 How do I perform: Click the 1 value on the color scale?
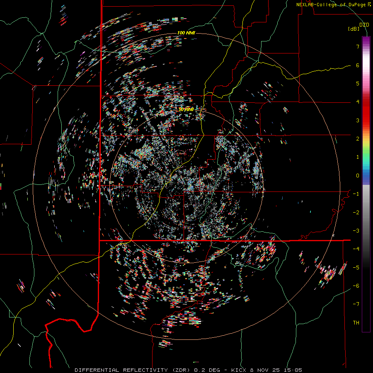(358, 157)
